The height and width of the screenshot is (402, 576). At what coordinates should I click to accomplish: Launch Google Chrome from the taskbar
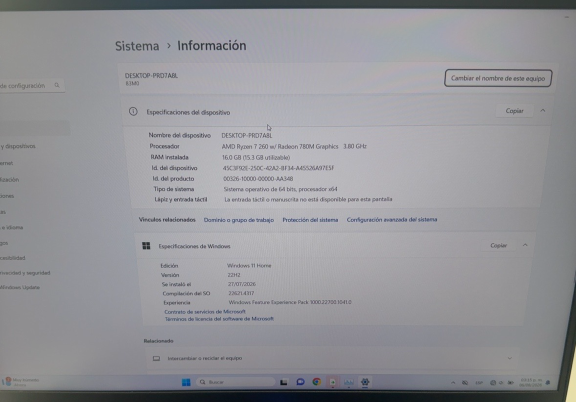(x=316, y=382)
